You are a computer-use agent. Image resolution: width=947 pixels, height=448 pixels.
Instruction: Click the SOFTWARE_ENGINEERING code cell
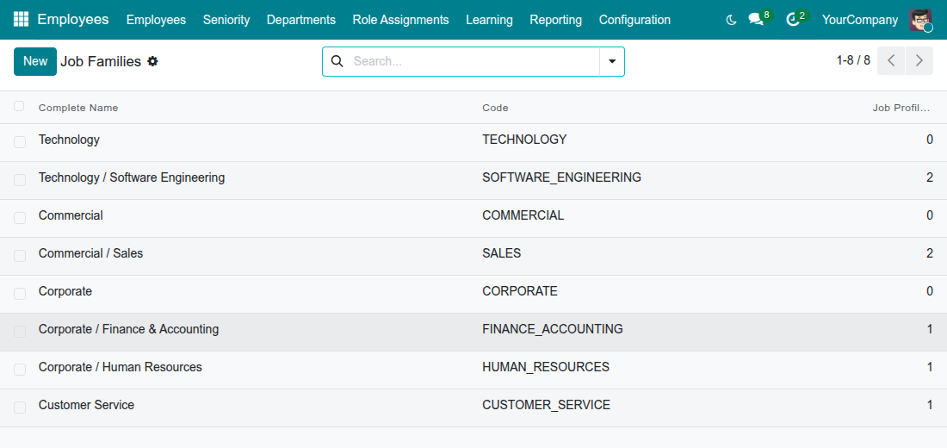(561, 177)
